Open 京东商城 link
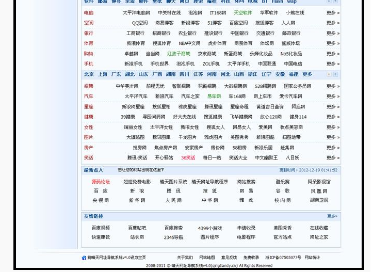This screenshot has height=272, width=373. pos(207,54)
